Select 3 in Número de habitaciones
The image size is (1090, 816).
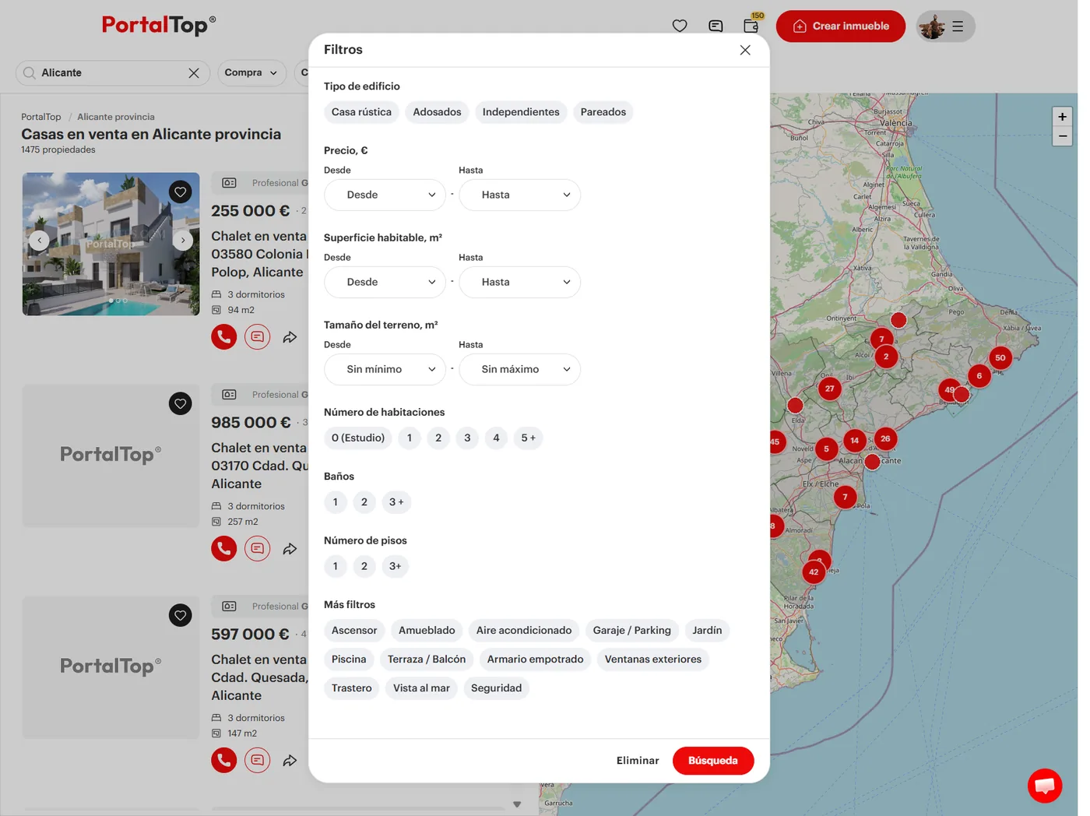coord(467,438)
